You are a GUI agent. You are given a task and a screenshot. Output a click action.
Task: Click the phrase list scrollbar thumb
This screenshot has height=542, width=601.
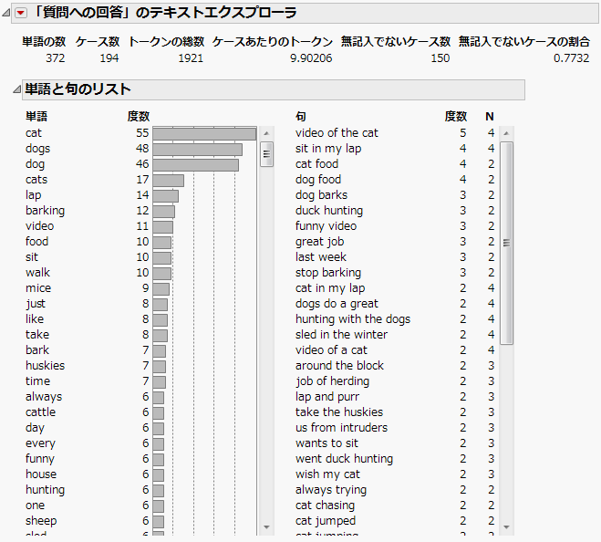coord(507,242)
